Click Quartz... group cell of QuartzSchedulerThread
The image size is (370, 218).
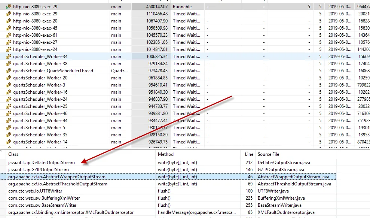coord(119,71)
